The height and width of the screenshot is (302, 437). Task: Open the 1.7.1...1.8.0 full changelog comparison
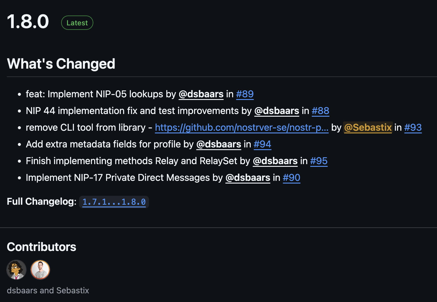114,202
